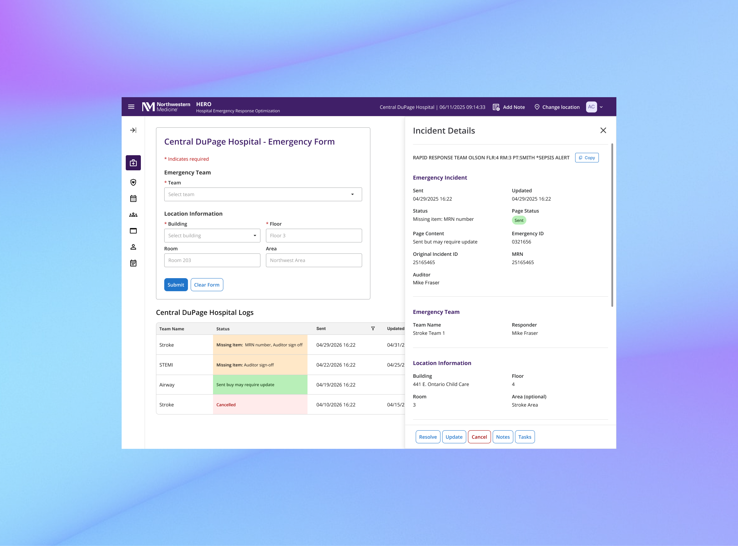Click Change location in the header
Screen dimensions: 738x546
pyautogui.click(x=557, y=107)
